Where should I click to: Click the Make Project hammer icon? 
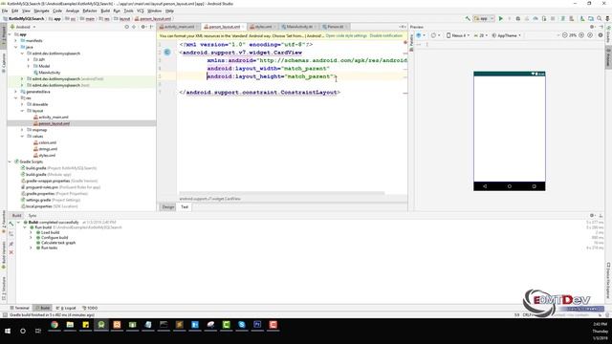coord(468,18)
